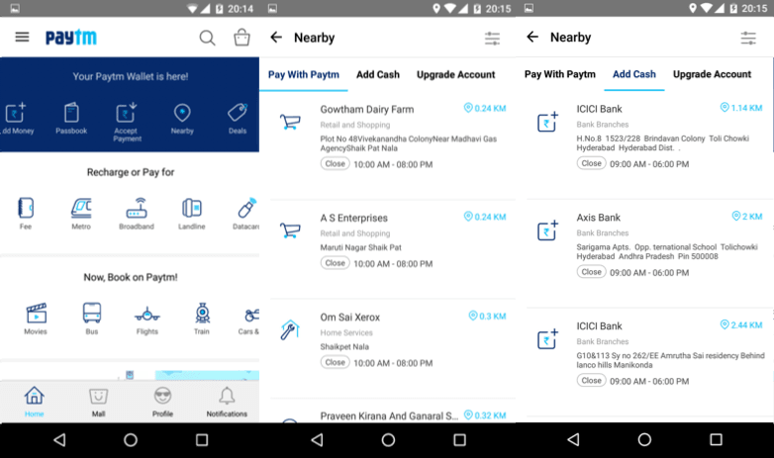The height and width of the screenshot is (458, 774).
Task: Open Gowtham Dairy Farm listing
Action: click(x=388, y=146)
